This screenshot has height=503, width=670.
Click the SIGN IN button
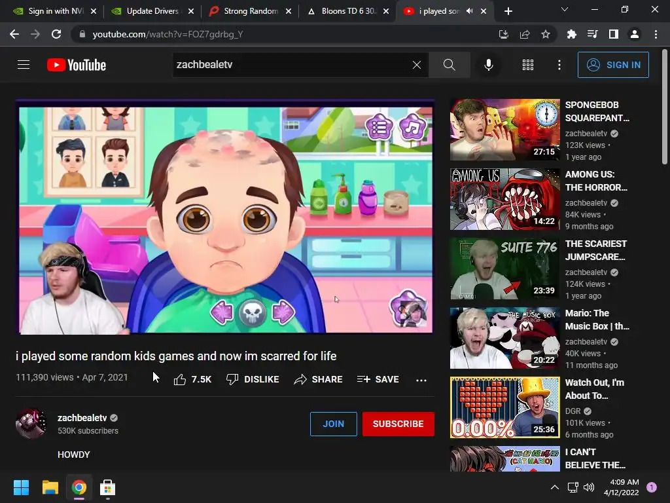tap(613, 65)
